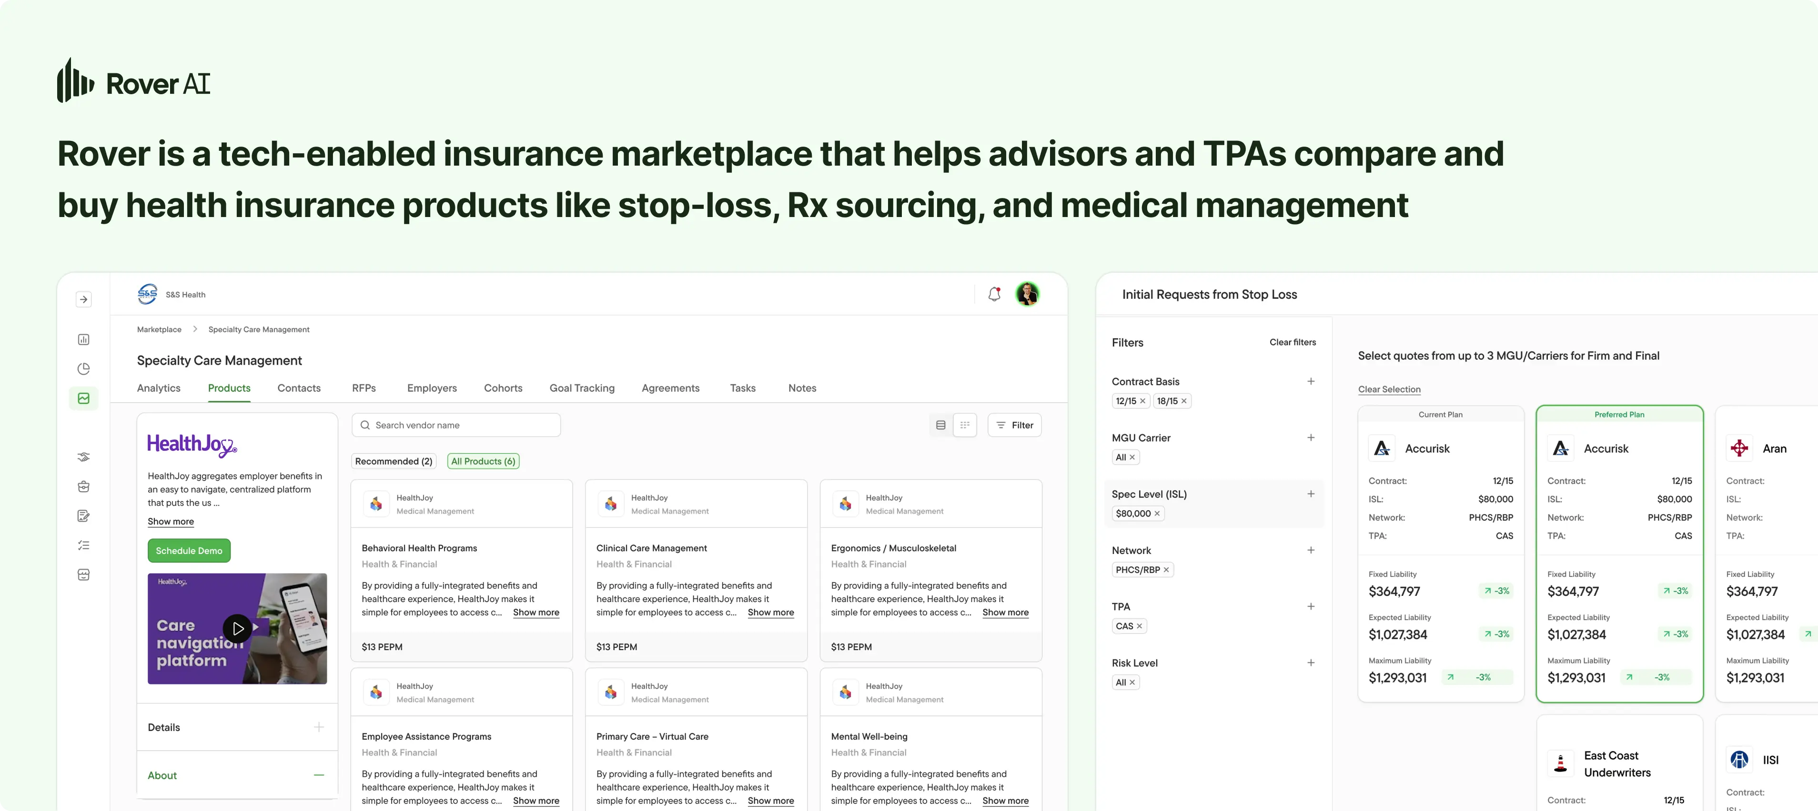Viewport: 1818px width, 811px height.
Task: Collapse the About section
Action: pyautogui.click(x=319, y=775)
